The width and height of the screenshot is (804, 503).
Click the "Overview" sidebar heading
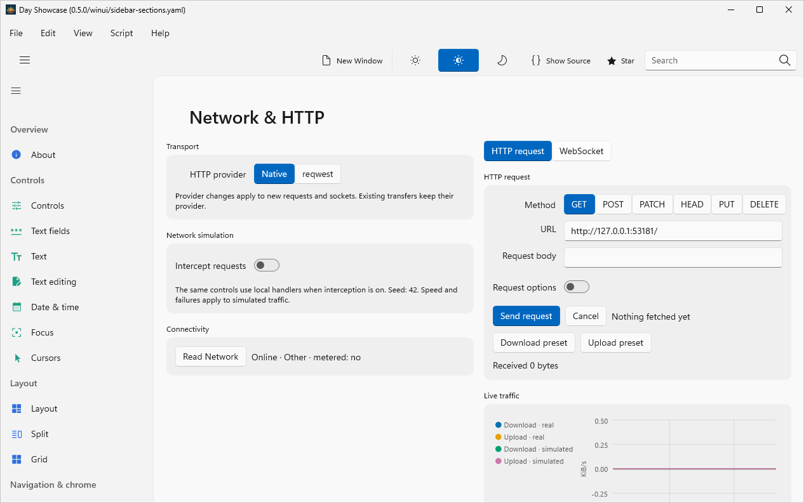pyautogui.click(x=29, y=129)
